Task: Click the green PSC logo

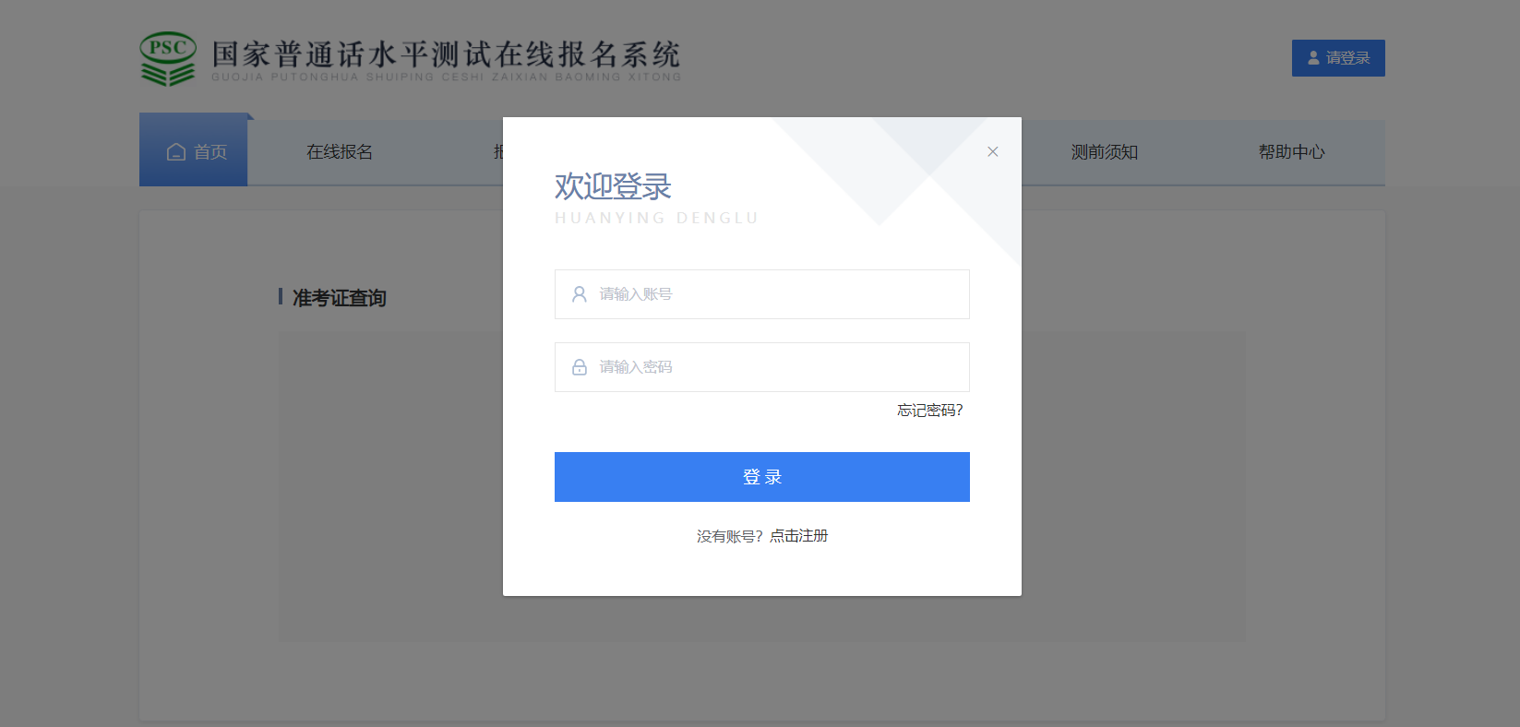Action: [168, 59]
